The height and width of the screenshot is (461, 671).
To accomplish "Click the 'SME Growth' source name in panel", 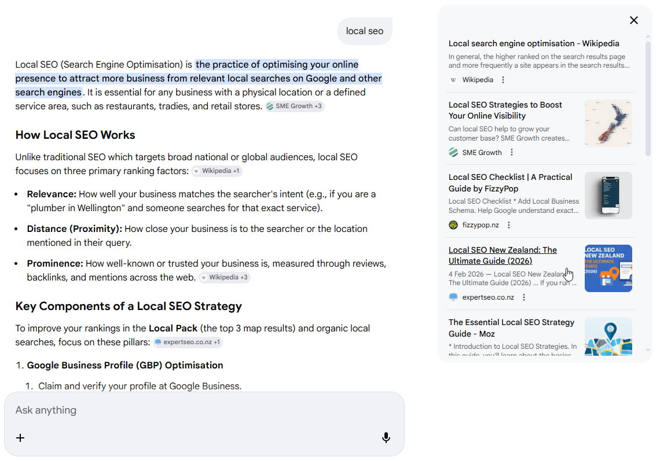I will tap(482, 153).
